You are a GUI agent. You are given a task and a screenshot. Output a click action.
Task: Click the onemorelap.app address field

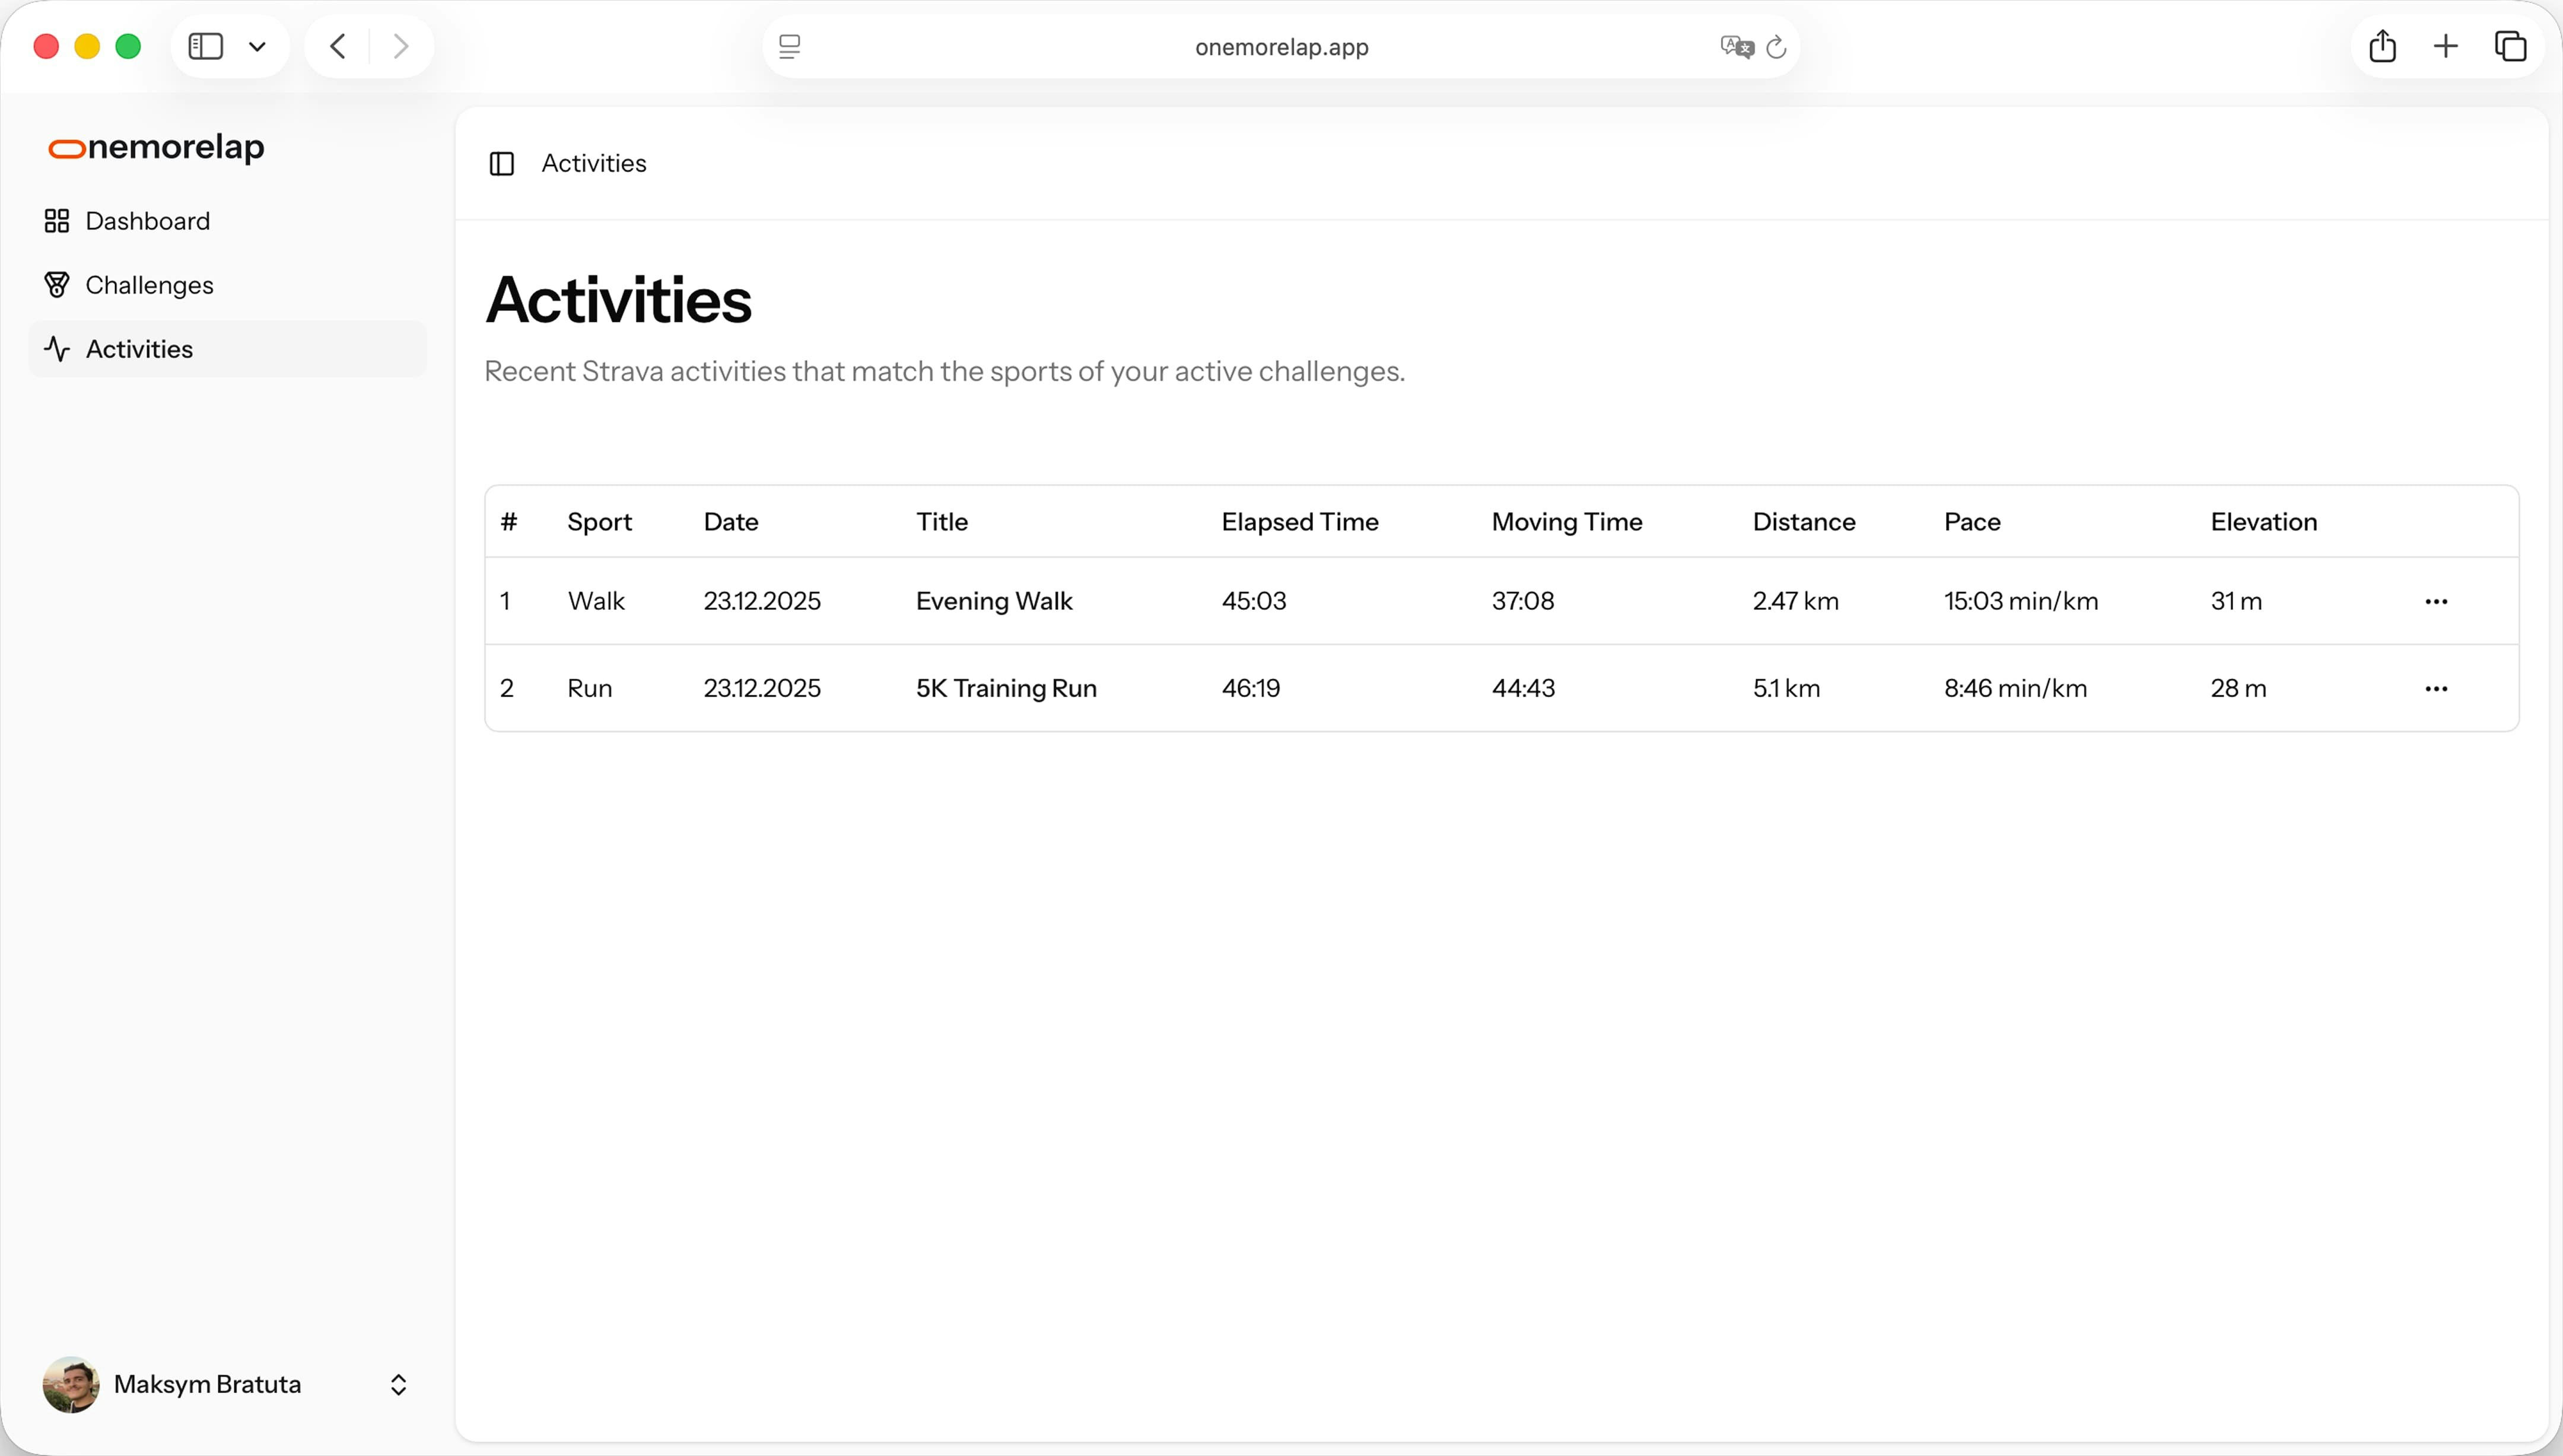click(1280, 47)
